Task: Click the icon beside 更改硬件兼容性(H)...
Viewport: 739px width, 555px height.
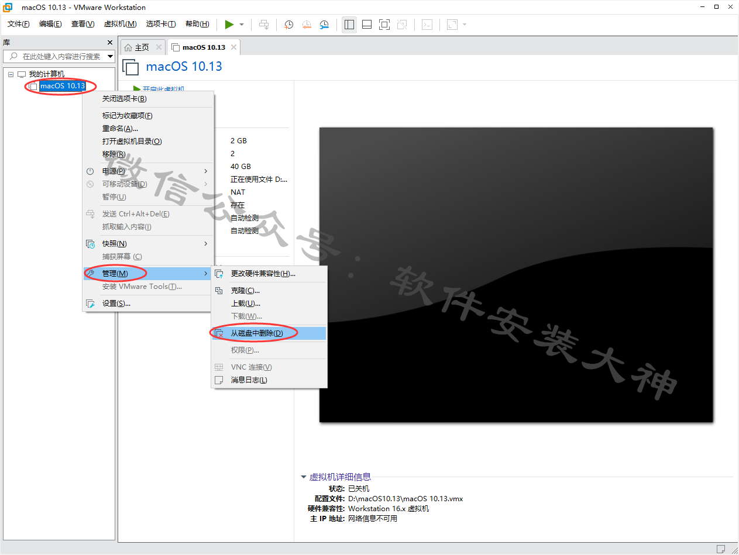Action: (x=219, y=274)
